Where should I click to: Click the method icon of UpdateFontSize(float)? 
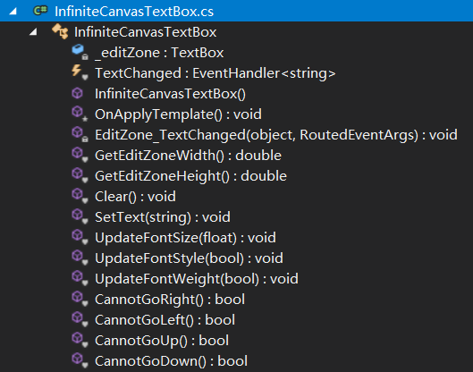80,237
